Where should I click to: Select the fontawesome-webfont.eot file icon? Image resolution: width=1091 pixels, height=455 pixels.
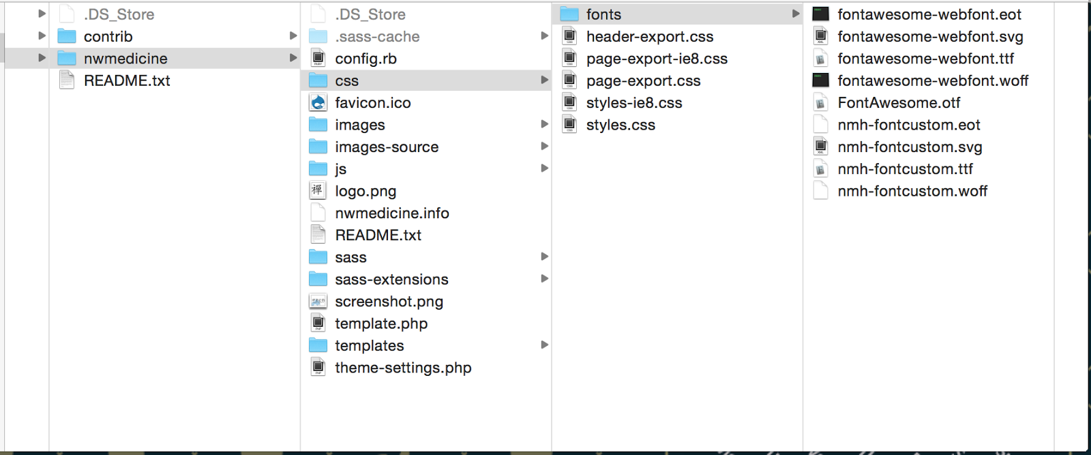(821, 14)
